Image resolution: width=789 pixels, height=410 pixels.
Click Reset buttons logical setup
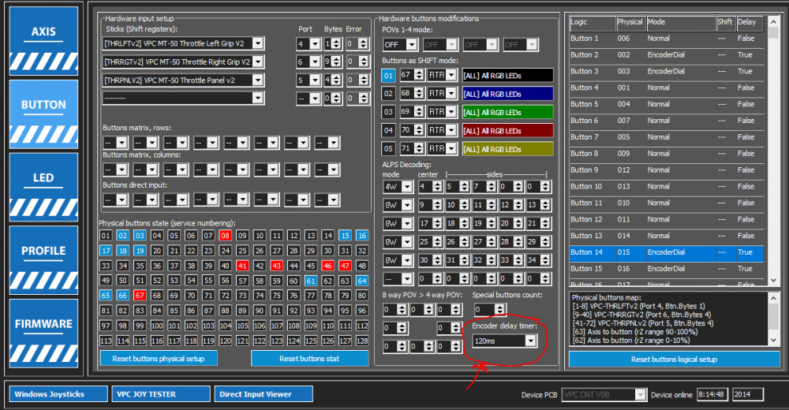[674, 359]
